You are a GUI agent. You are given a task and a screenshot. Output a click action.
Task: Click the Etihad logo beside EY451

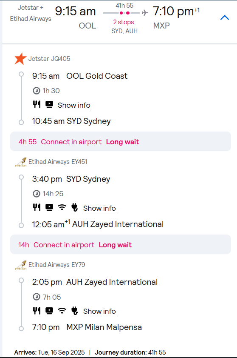[x=21, y=162]
